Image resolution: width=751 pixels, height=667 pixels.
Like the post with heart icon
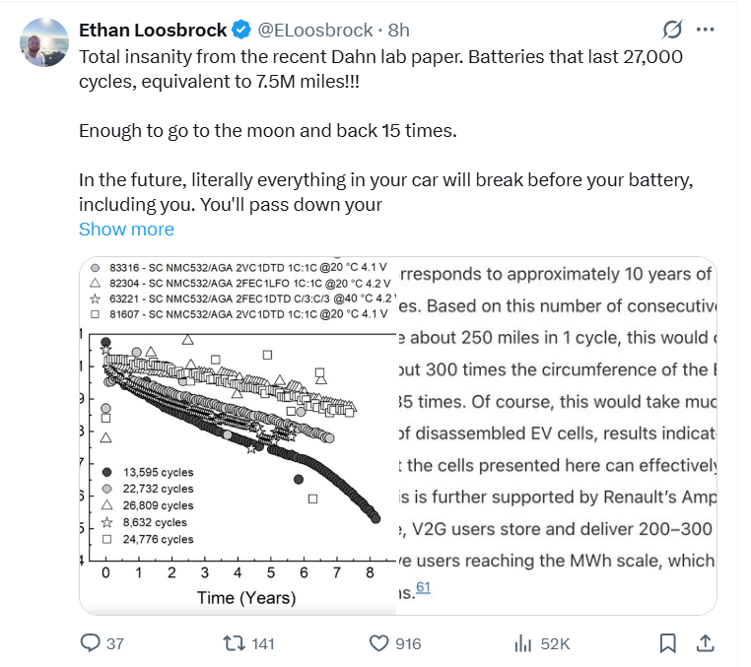pos(379,643)
